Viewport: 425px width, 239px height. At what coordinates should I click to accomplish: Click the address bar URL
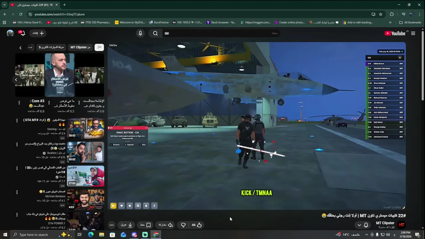pos(60,14)
